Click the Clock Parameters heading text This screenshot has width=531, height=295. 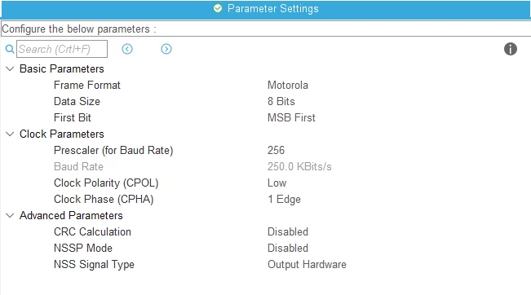[x=62, y=134]
